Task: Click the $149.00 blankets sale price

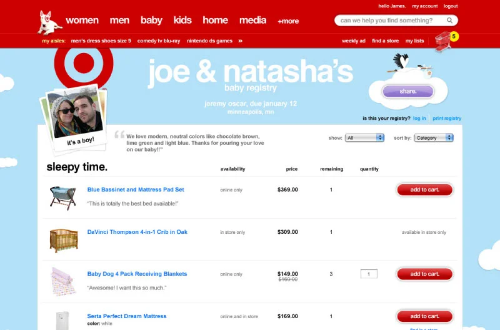Action: pyautogui.click(x=287, y=274)
